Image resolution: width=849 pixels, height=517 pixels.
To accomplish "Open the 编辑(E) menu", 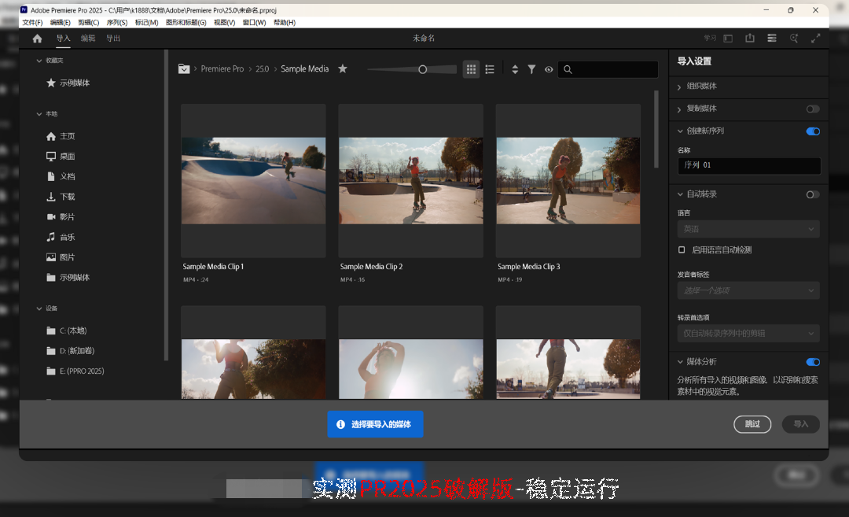I will 60,23.
